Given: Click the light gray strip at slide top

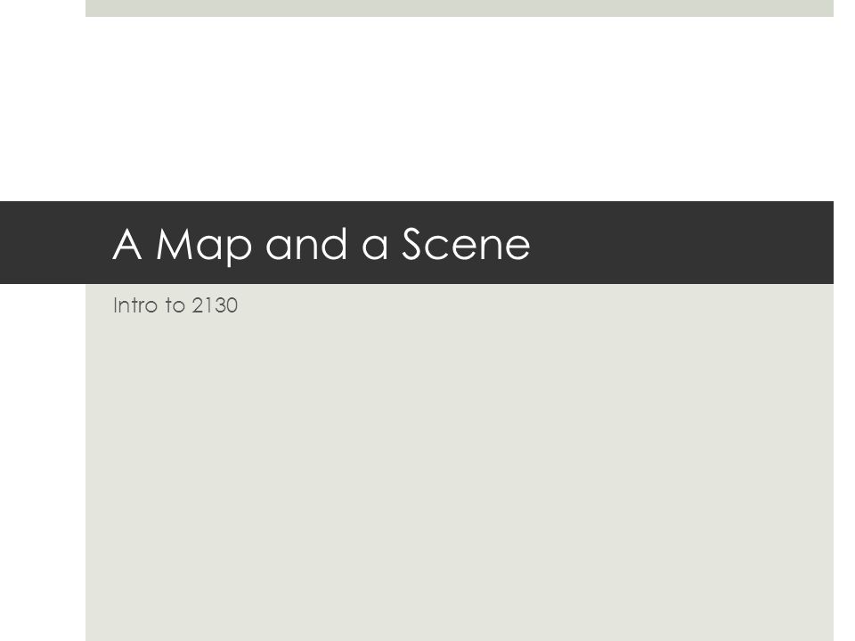Looking at the screenshot, I should pyautogui.click(x=460, y=8).
